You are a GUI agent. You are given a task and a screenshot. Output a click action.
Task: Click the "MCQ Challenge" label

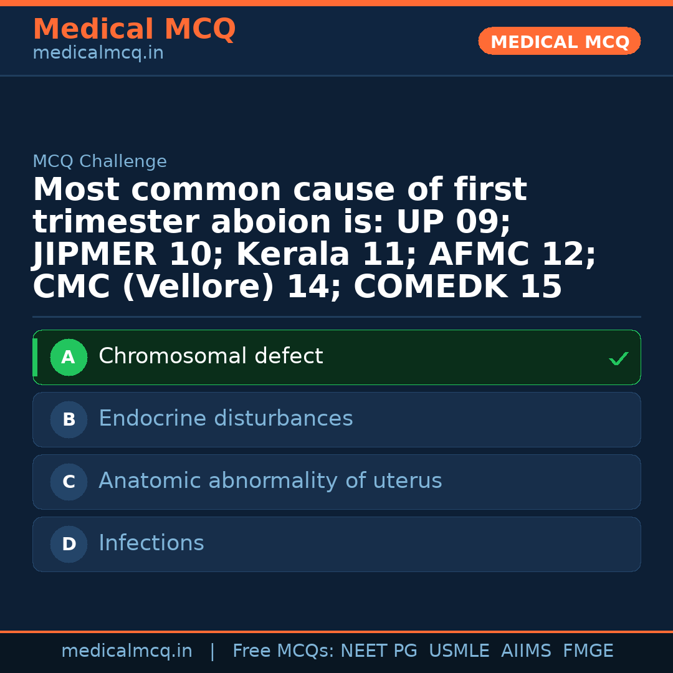[100, 162]
